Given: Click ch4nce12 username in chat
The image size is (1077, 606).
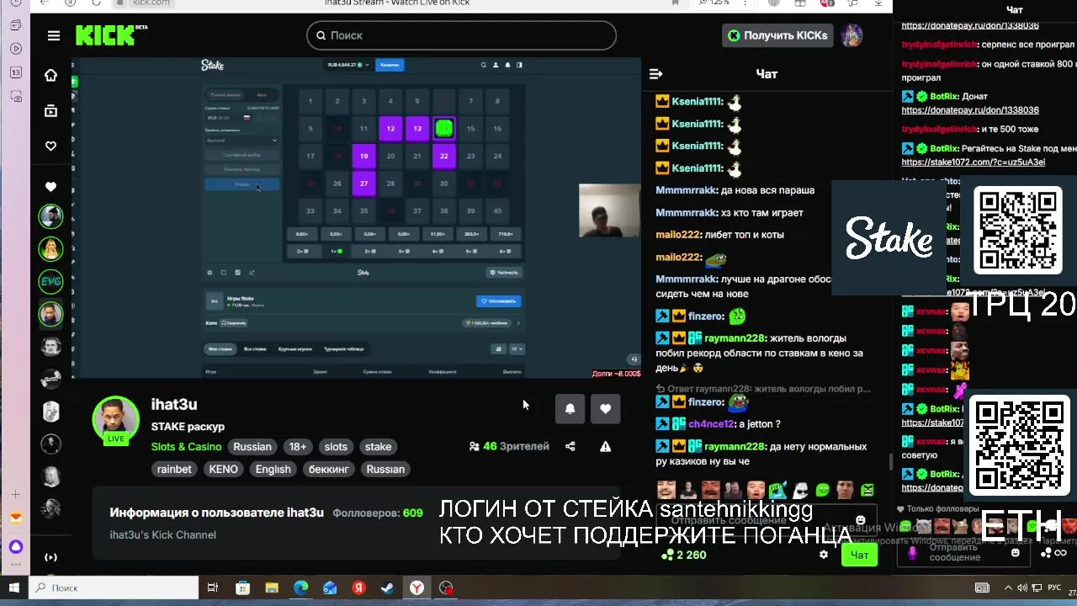Looking at the screenshot, I should (x=711, y=424).
